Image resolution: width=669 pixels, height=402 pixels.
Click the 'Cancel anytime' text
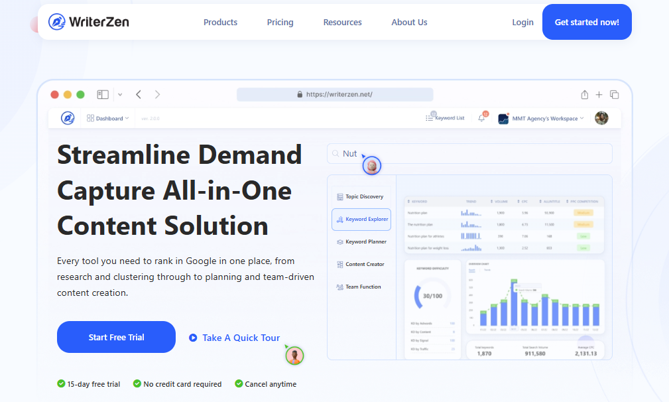(x=271, y=384)
